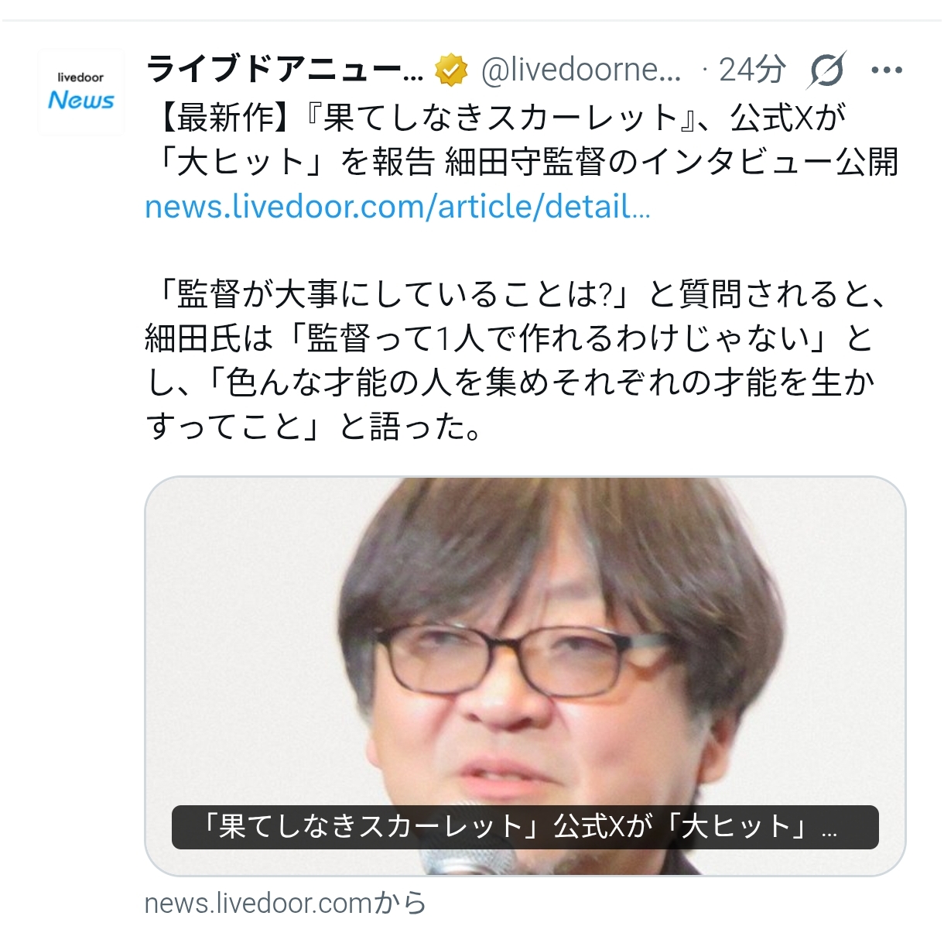Open the @livedoorne… account handle

point(581,70)
